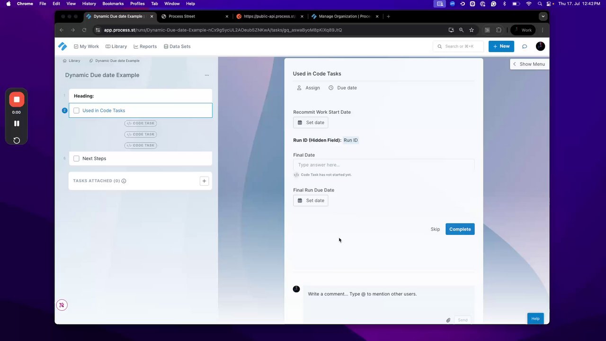606x341 pixels.
Task: Open the Due date selector
Action: point(343,88)
